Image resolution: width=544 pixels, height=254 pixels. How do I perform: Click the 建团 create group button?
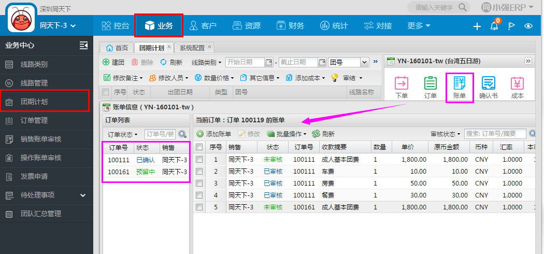click(113, 62)
